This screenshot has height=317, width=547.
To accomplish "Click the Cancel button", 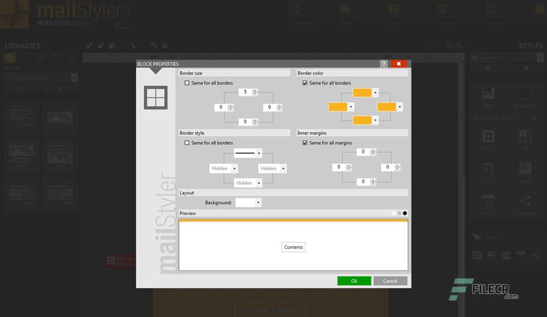I will click(390, 281).
